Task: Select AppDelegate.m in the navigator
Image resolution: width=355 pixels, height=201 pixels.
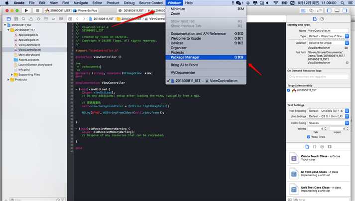Action: [x=28, y=40]
